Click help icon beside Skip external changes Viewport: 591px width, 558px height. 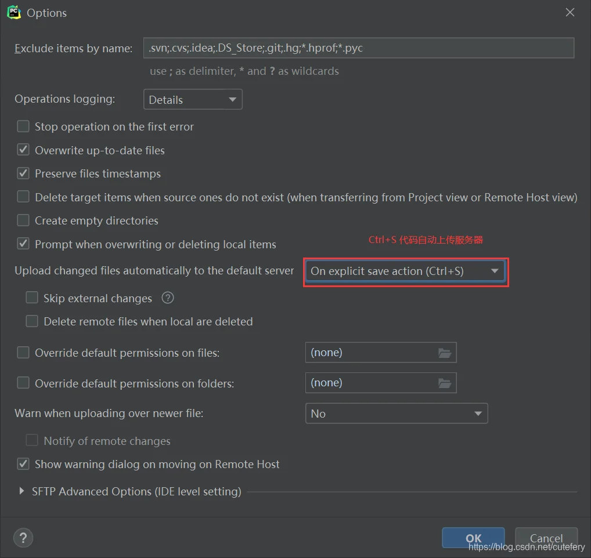tap(168, 298)
